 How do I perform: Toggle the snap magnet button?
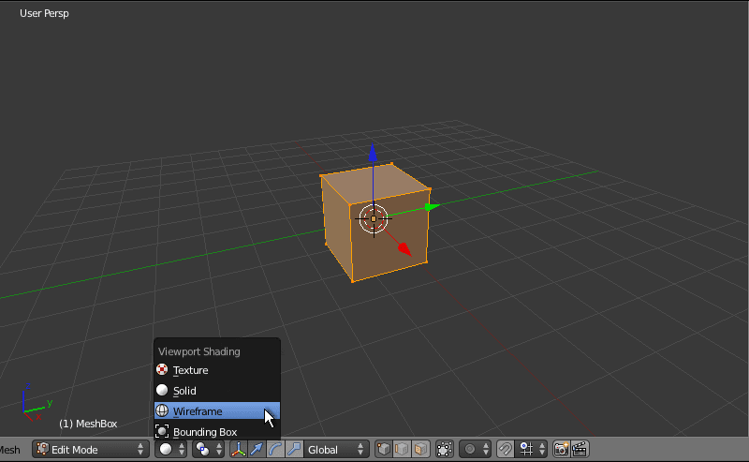[506, 450]
